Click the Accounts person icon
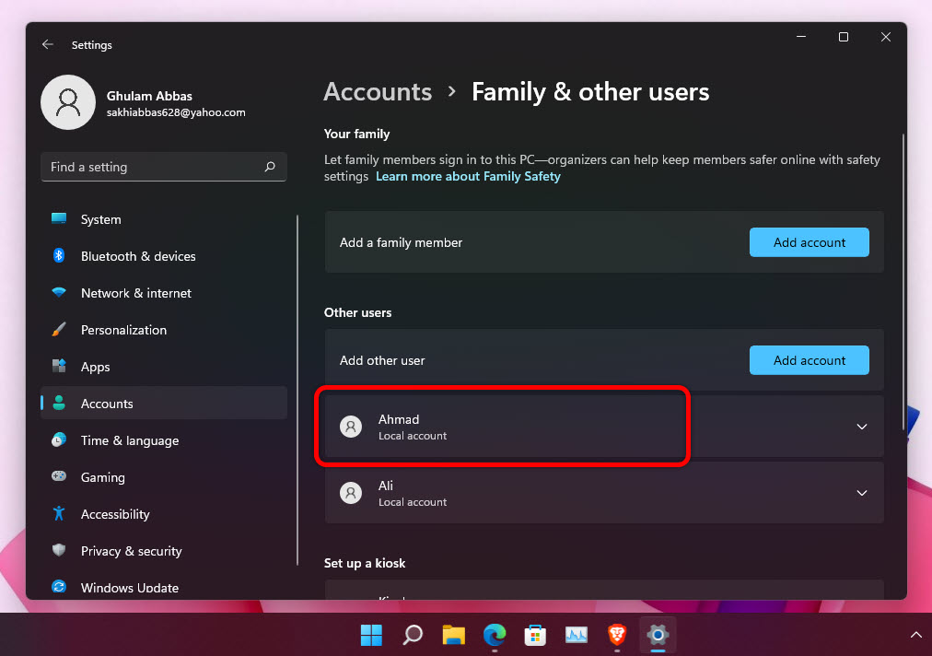Image resolution: width=932 pixels, height=656 pixels. pyautogui.click(x=59, y=403)
